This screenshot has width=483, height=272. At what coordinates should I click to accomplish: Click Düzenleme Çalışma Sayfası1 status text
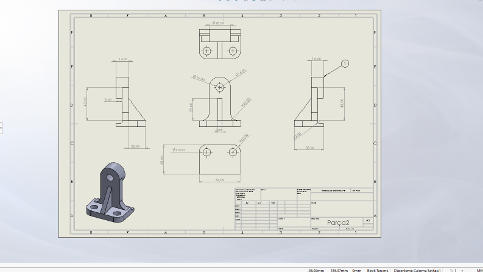tap(417, 270)
